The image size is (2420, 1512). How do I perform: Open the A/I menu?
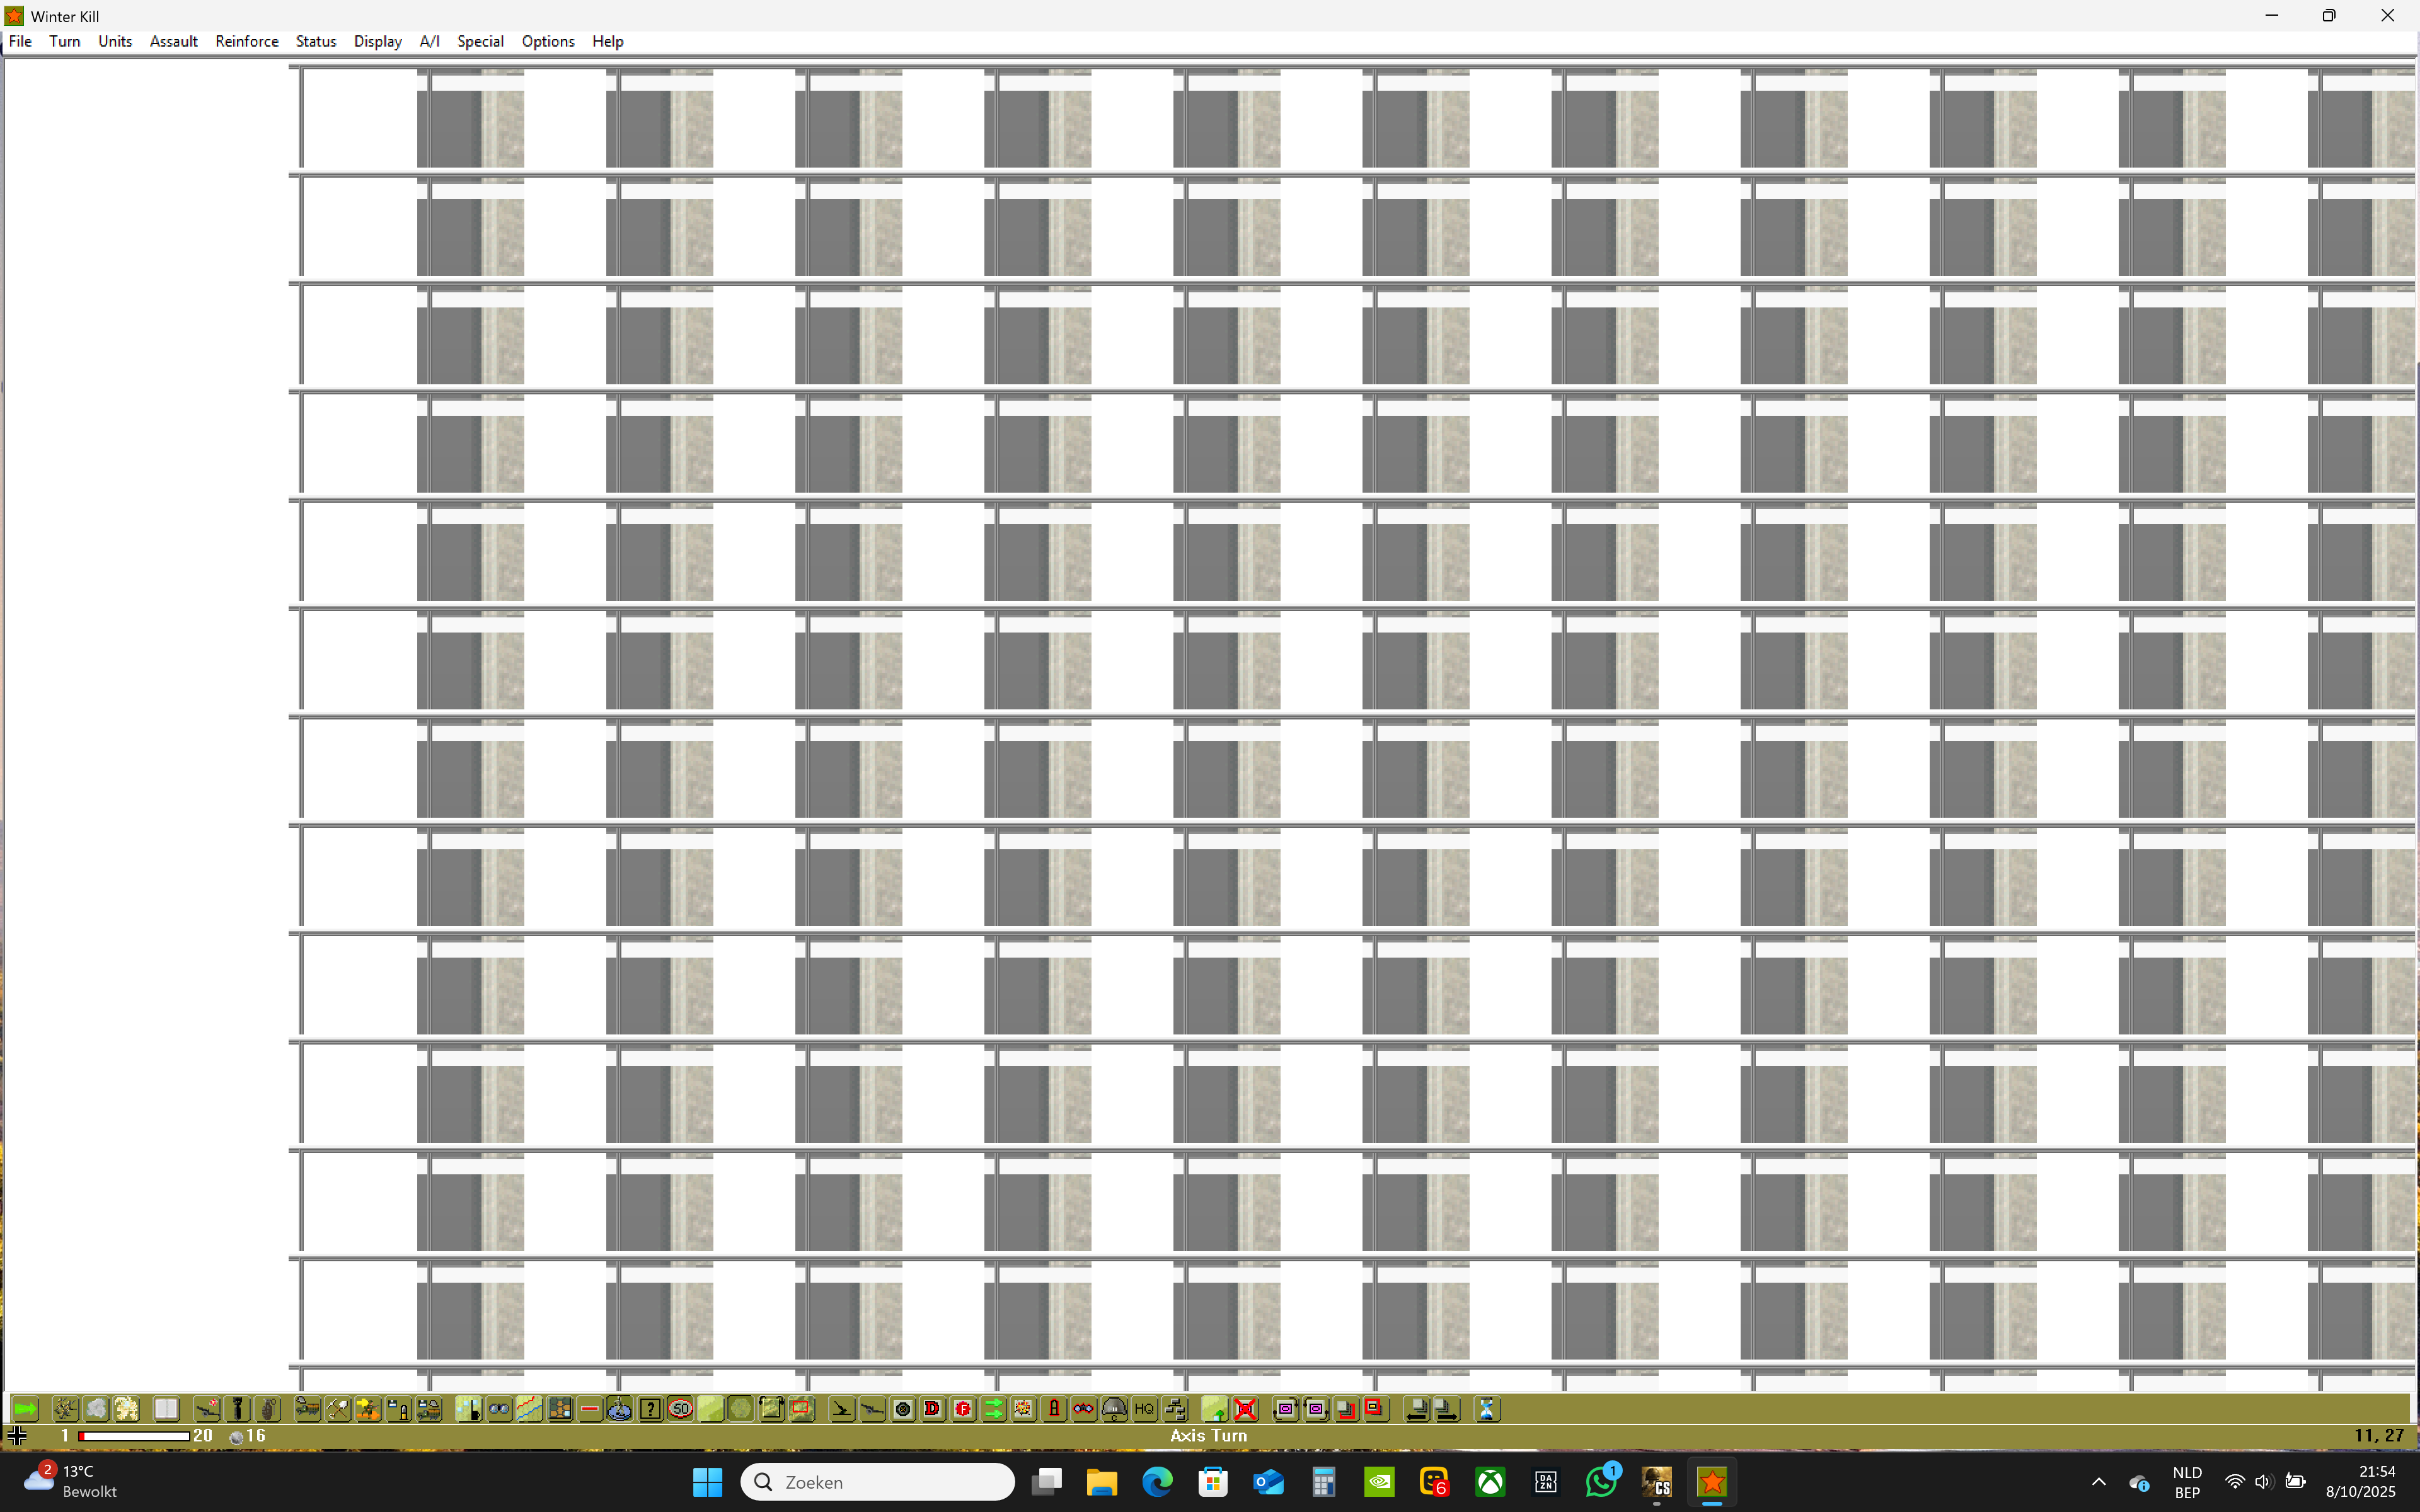pos(429,41)
